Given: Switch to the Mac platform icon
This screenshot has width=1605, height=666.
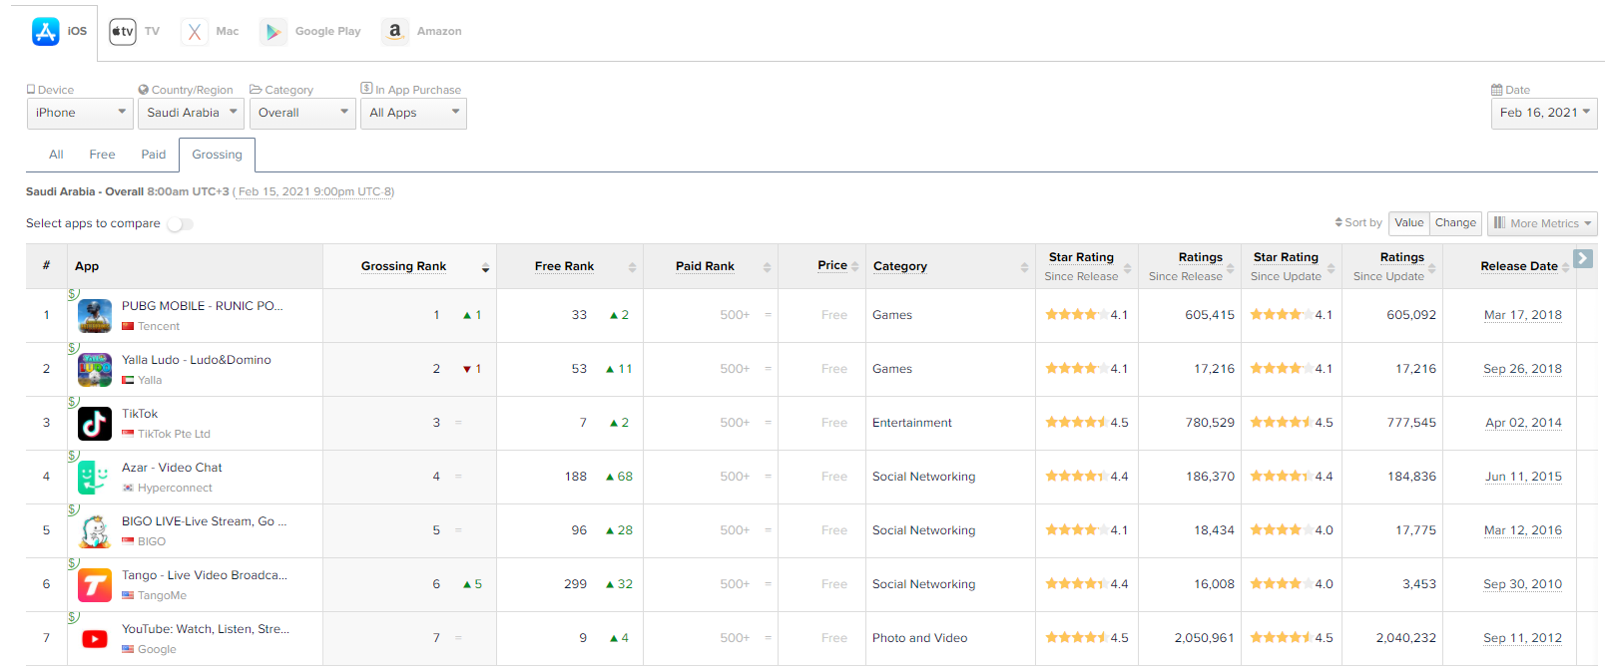Looking at the screenshot, I should click(195, 32).
